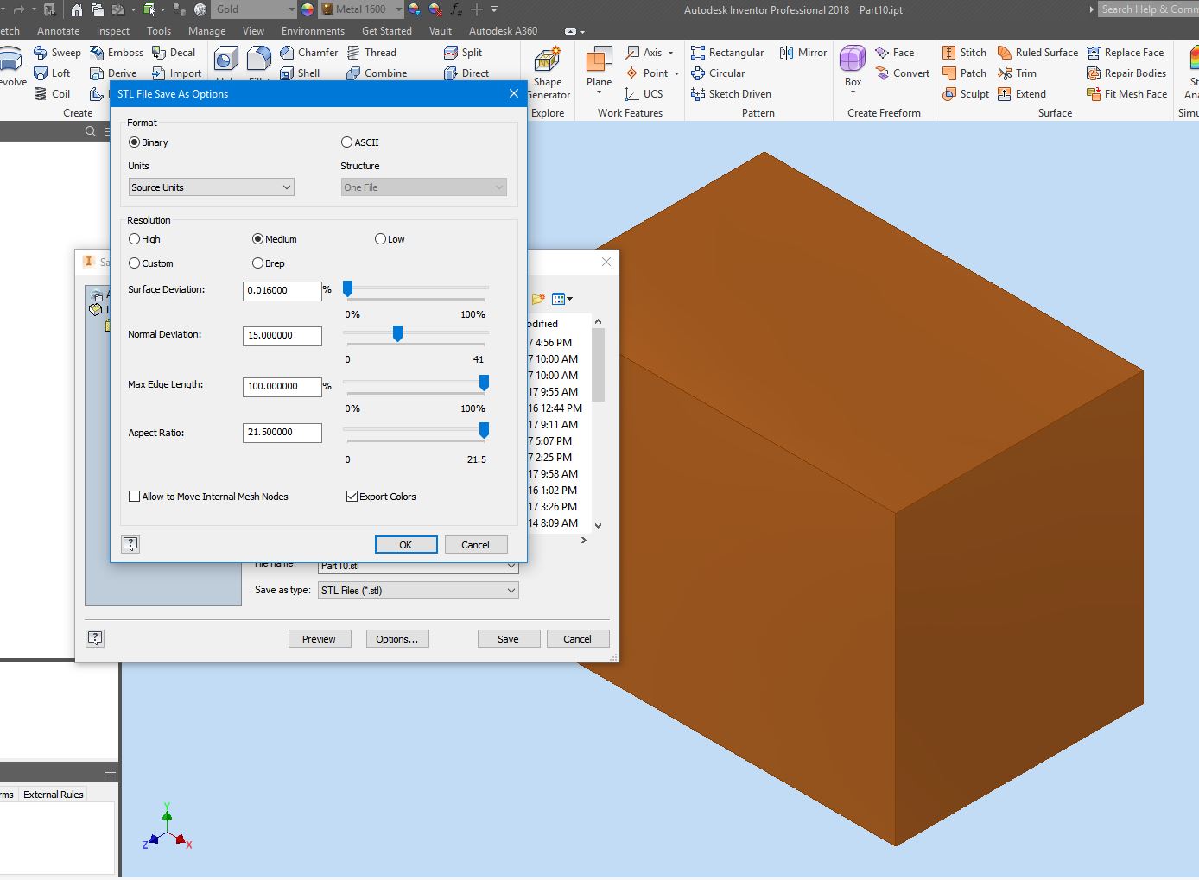The width and height of the screenshot is (1199, 880).
Task: Select the Thread tool
Action: pos(371,53)
